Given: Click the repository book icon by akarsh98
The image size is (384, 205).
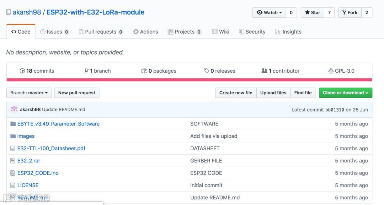Looking at the screenshot, I should (9, 12).
